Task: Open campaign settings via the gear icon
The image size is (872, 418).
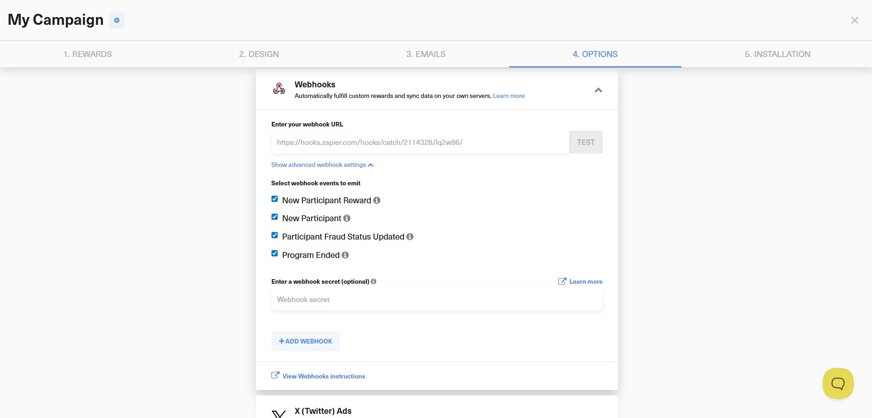Action: click(x=116, y=20)
